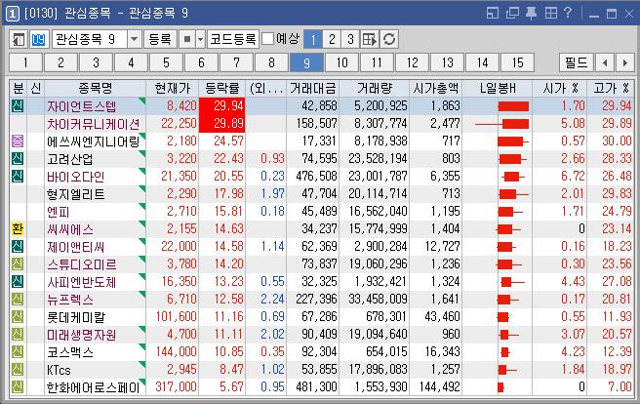Click the right arrow next to 필드
This screenshot has height=404, width=640.
[x=625, y=62]
